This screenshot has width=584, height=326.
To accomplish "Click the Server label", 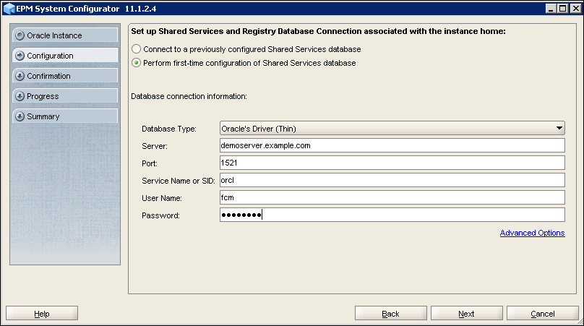I will (x=155, y=146).
